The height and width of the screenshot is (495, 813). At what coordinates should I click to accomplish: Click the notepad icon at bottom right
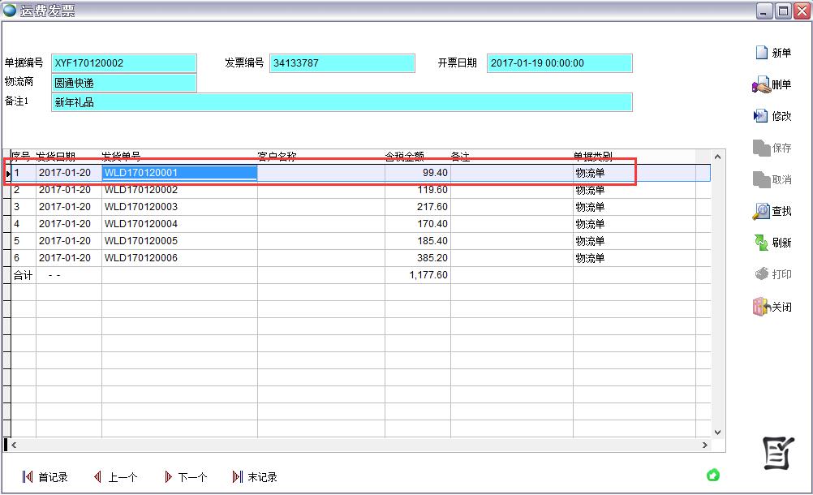pos(777,453)
